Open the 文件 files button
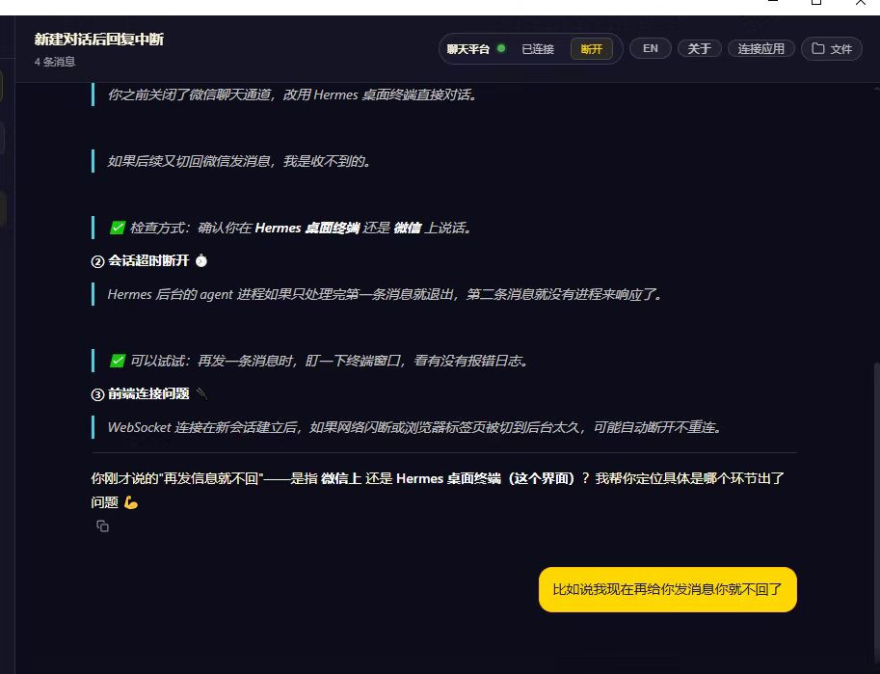Viewport: 880px width, 674px height. [832, 48]
